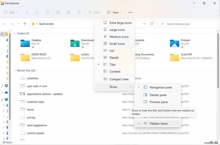Select the Tiles view option
Screen dimensions: 220x145
tap(114, 65)
